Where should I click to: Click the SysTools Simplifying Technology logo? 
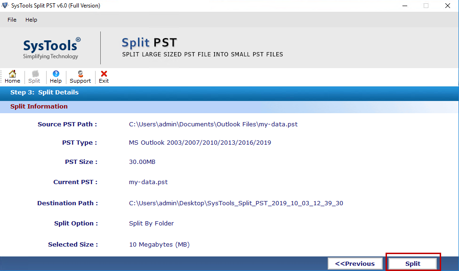pyautogui.click(x=51, y=48)
